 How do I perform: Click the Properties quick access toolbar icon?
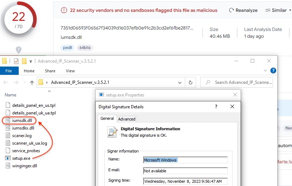16,61
